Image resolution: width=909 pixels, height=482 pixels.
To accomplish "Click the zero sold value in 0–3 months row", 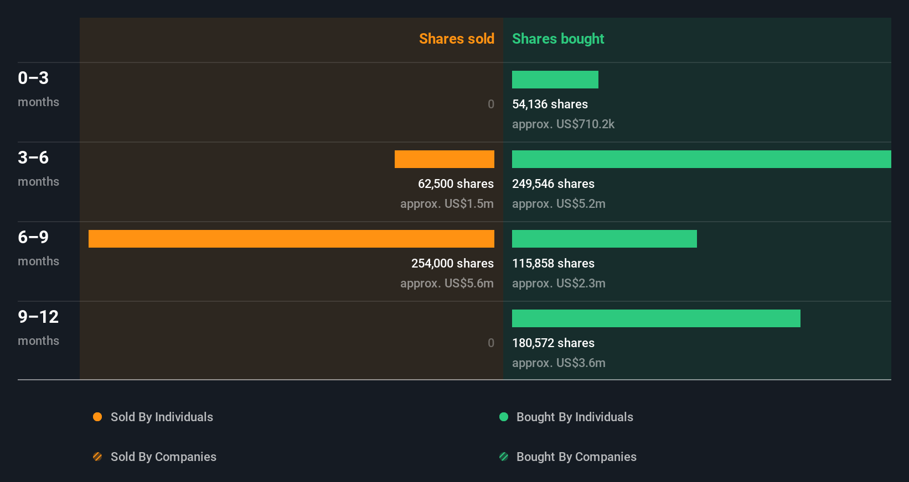I will click(490, 104).
